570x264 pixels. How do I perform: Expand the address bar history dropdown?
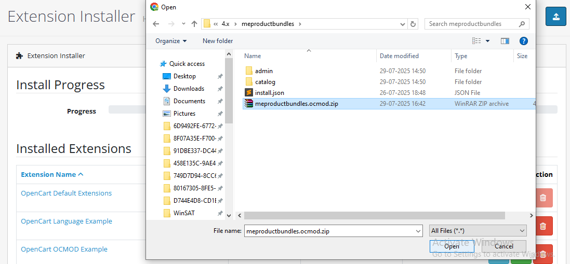coord(403,24)
